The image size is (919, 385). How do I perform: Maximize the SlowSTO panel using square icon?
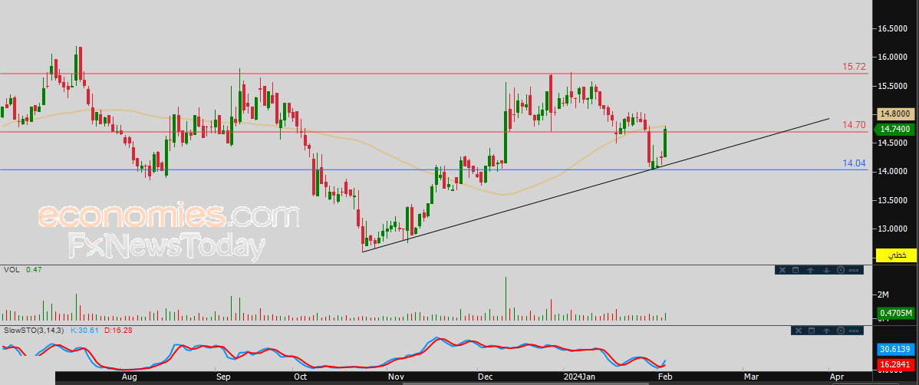[x=812, y=331]
